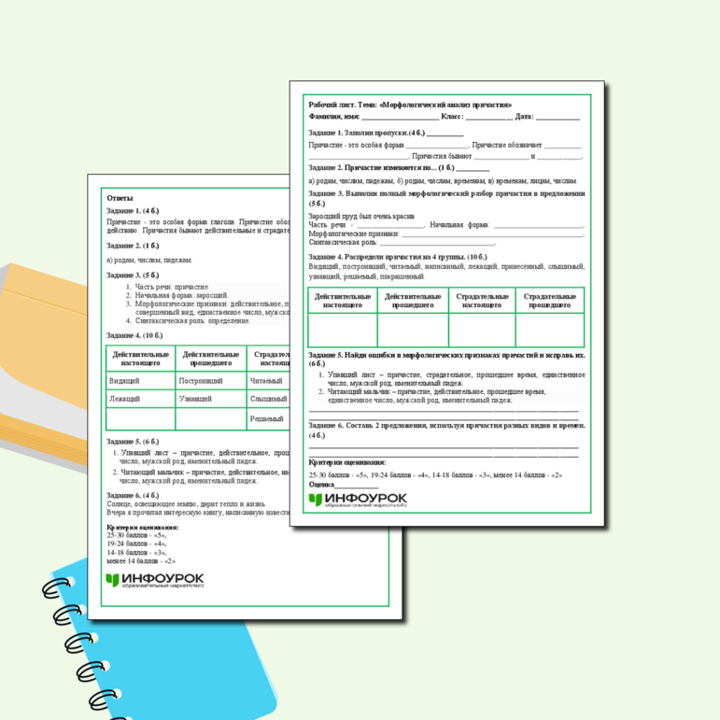This screenshot has height=720, width=720.
Task: Click the 'Видящий' cell in answers table
Action: (125, 381)
